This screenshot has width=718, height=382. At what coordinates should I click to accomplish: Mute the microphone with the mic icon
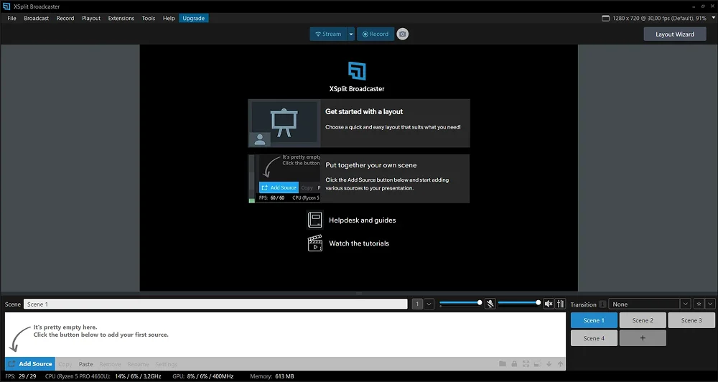pyautogui.click(x=490, y=304)
